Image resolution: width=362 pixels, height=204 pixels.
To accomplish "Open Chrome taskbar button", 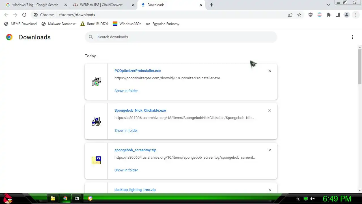I will click(65, 198).
